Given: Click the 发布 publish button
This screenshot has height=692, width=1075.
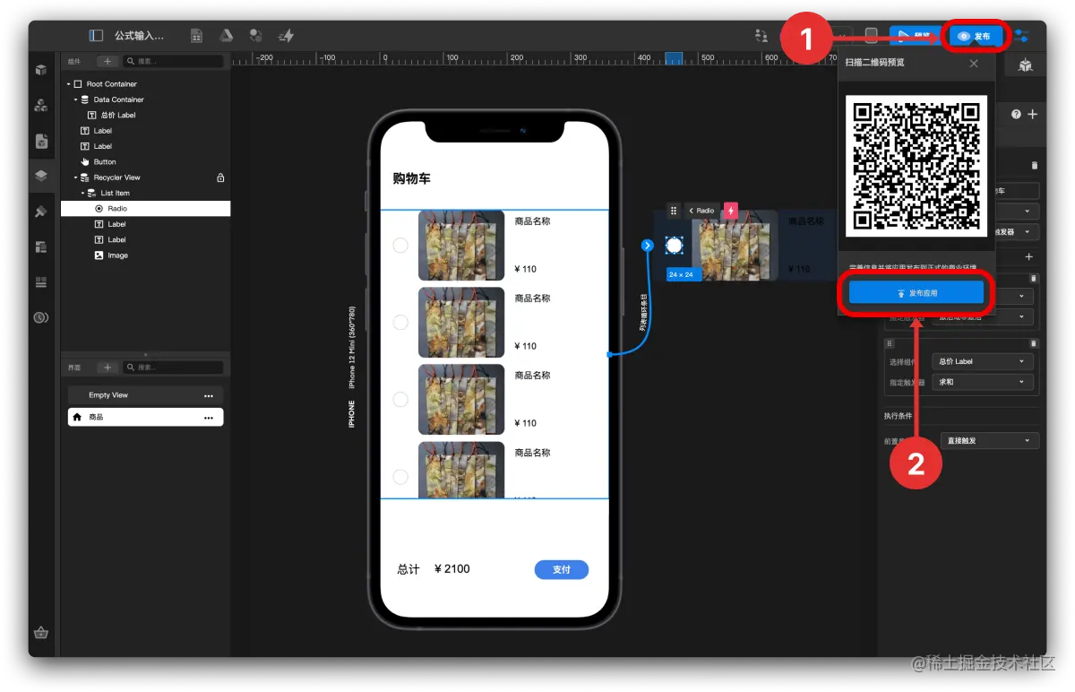Looking at the screenshot, I should 976,36.
